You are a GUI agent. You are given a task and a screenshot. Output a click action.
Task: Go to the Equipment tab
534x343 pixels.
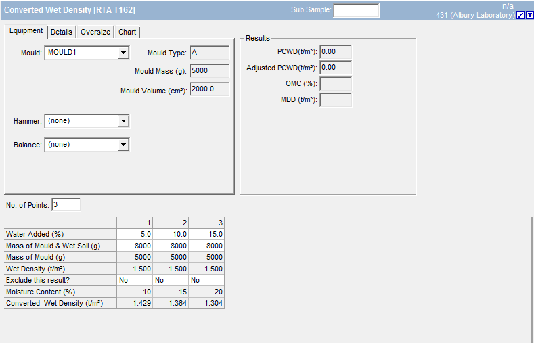26,31
